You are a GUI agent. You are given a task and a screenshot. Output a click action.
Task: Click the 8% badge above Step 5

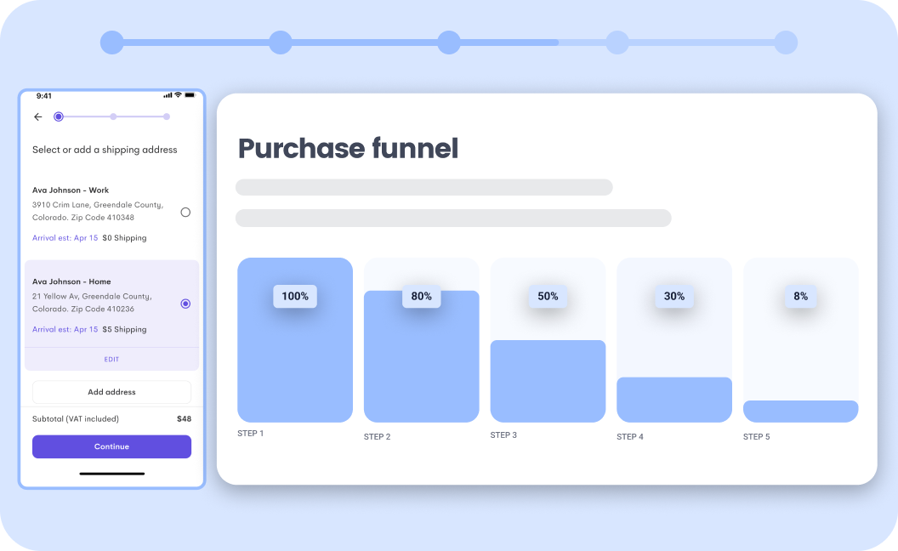[799, 296]
